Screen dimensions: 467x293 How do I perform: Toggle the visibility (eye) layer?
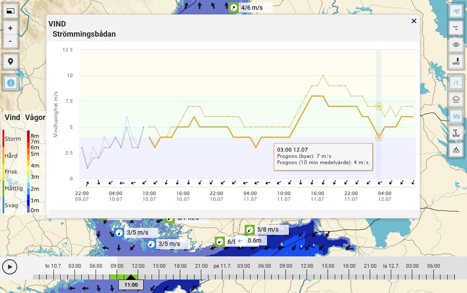(x=456, y=45)
